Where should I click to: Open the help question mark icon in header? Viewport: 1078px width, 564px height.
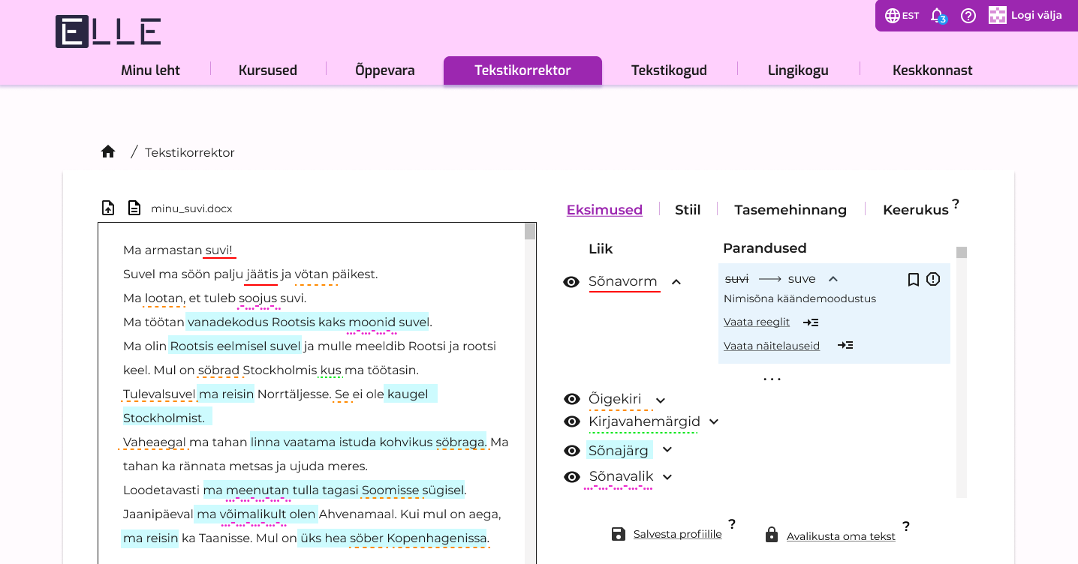968,16
